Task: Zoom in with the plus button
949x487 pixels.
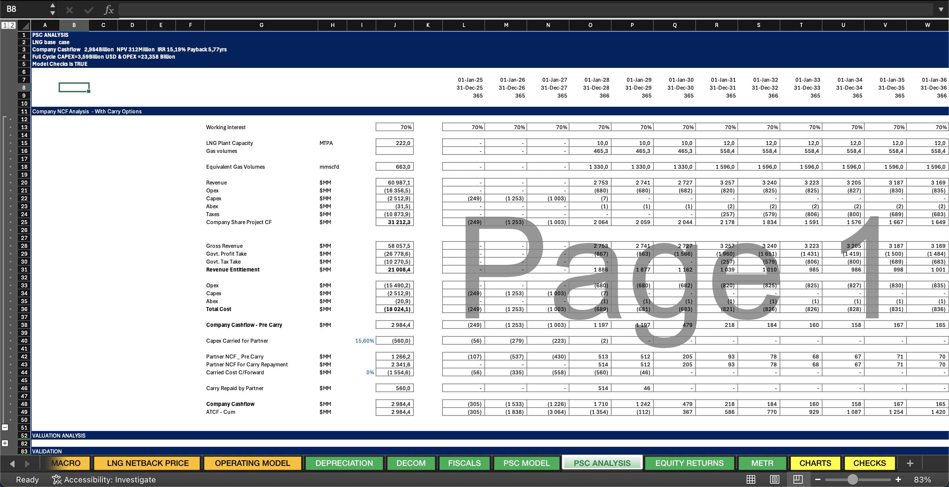Action: (898, 479)
